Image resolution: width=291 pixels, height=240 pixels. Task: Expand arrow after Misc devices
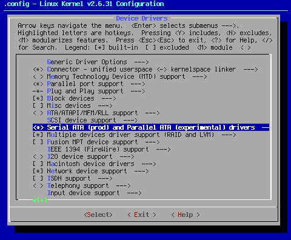(x=105, y=105)
